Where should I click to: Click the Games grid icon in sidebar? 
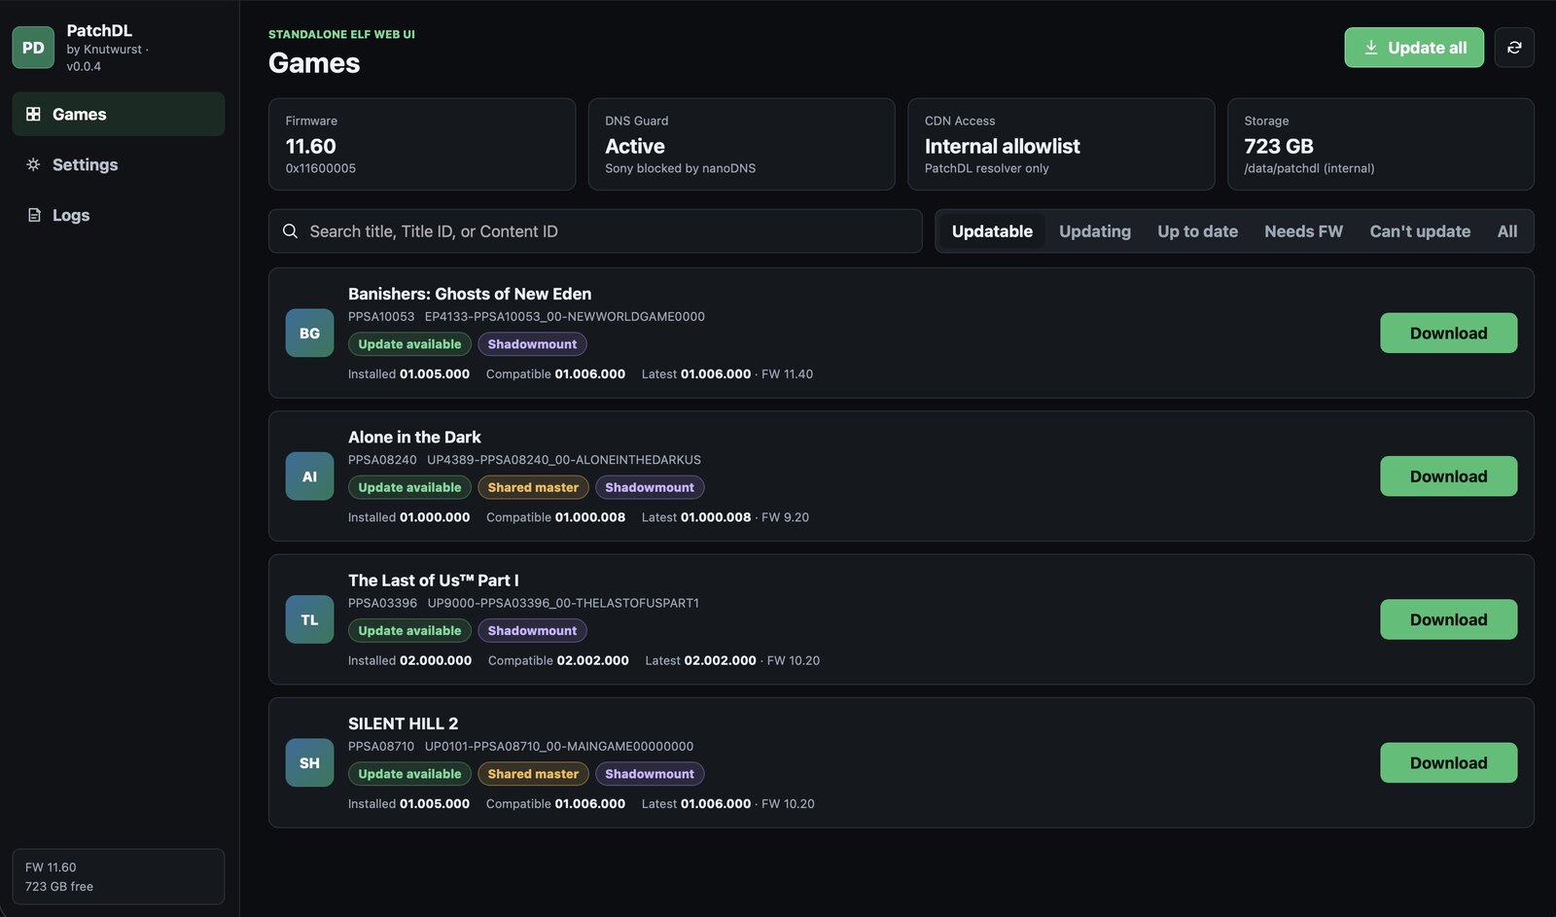pyautogui.click(x=33, y=114)
